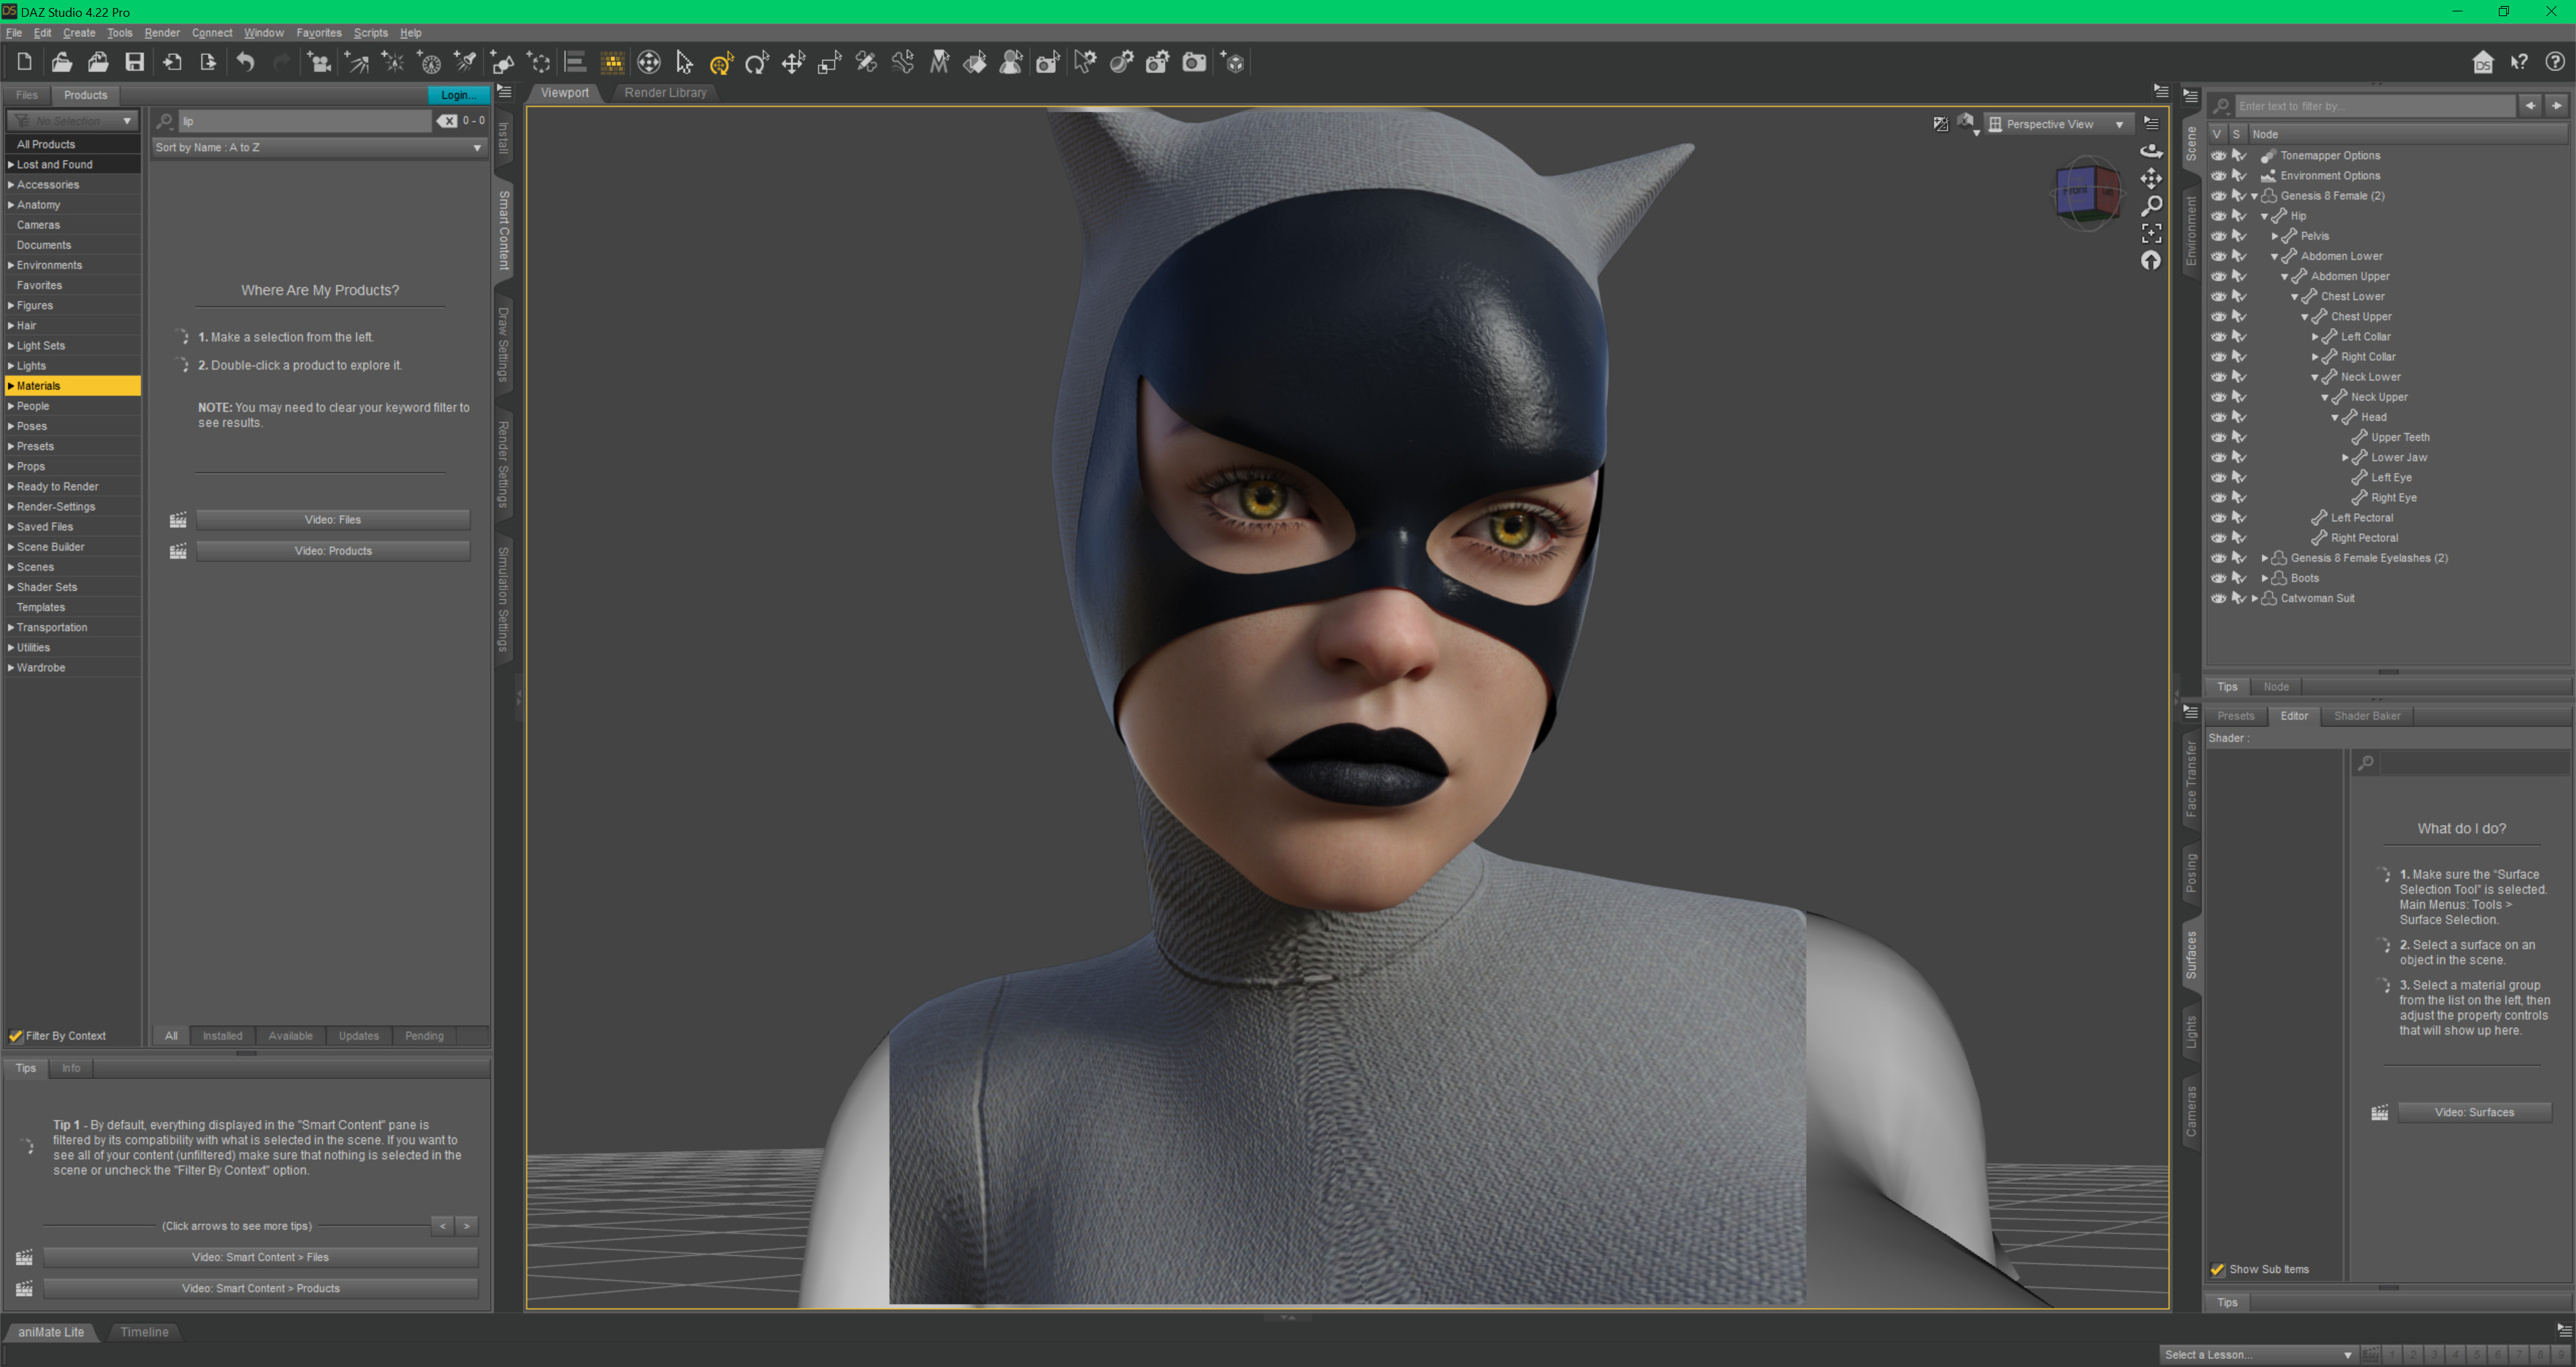
Task: Select the Node Selection arrow tool
Action: (x=684, y=63)
